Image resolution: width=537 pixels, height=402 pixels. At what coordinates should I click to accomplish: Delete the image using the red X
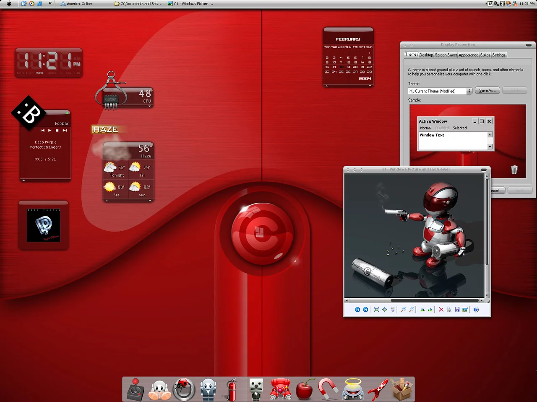coord(441,310)
